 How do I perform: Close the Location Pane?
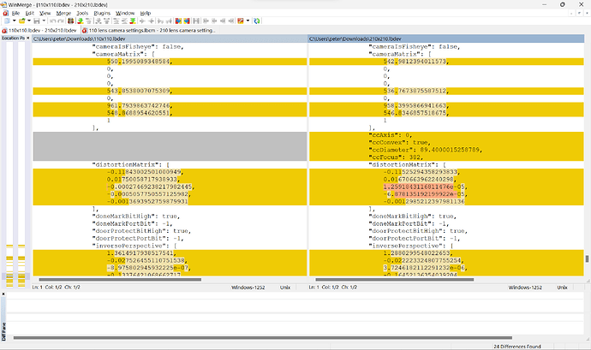click(28, 38)
